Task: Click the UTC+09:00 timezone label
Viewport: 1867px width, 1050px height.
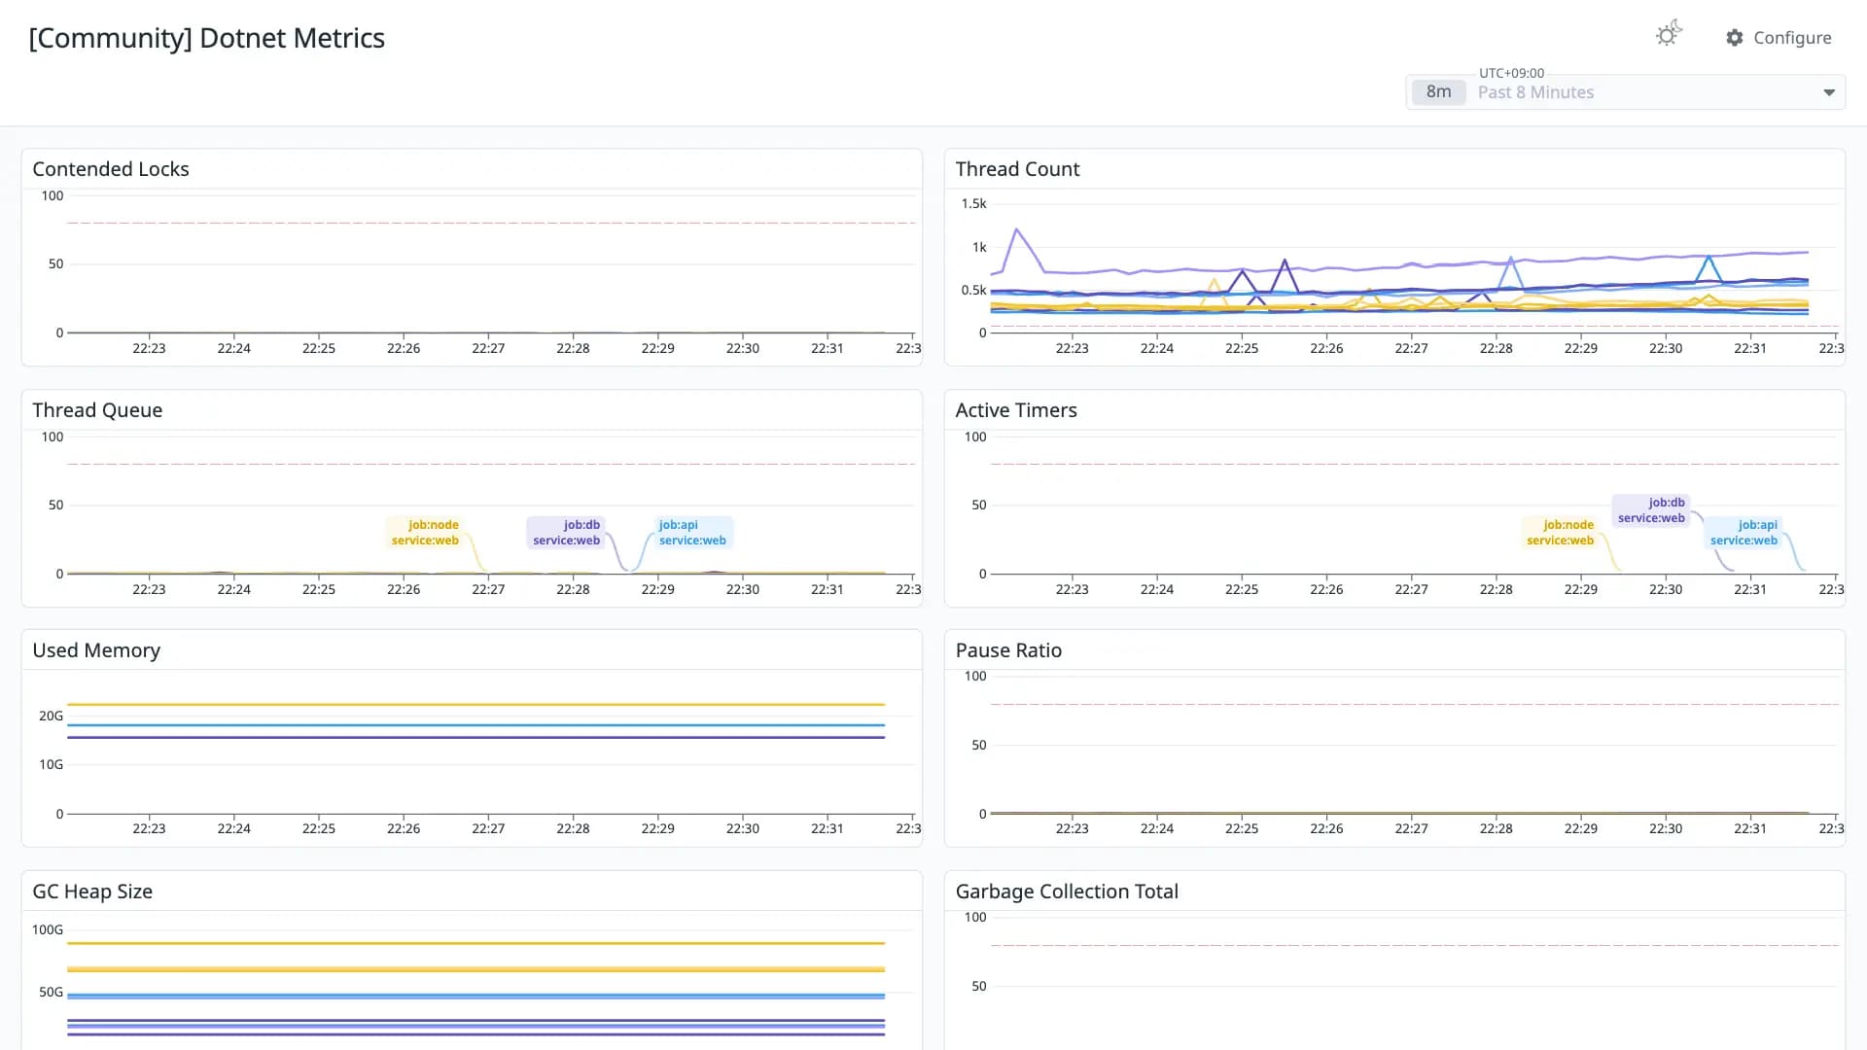Action: (1511, 73)
